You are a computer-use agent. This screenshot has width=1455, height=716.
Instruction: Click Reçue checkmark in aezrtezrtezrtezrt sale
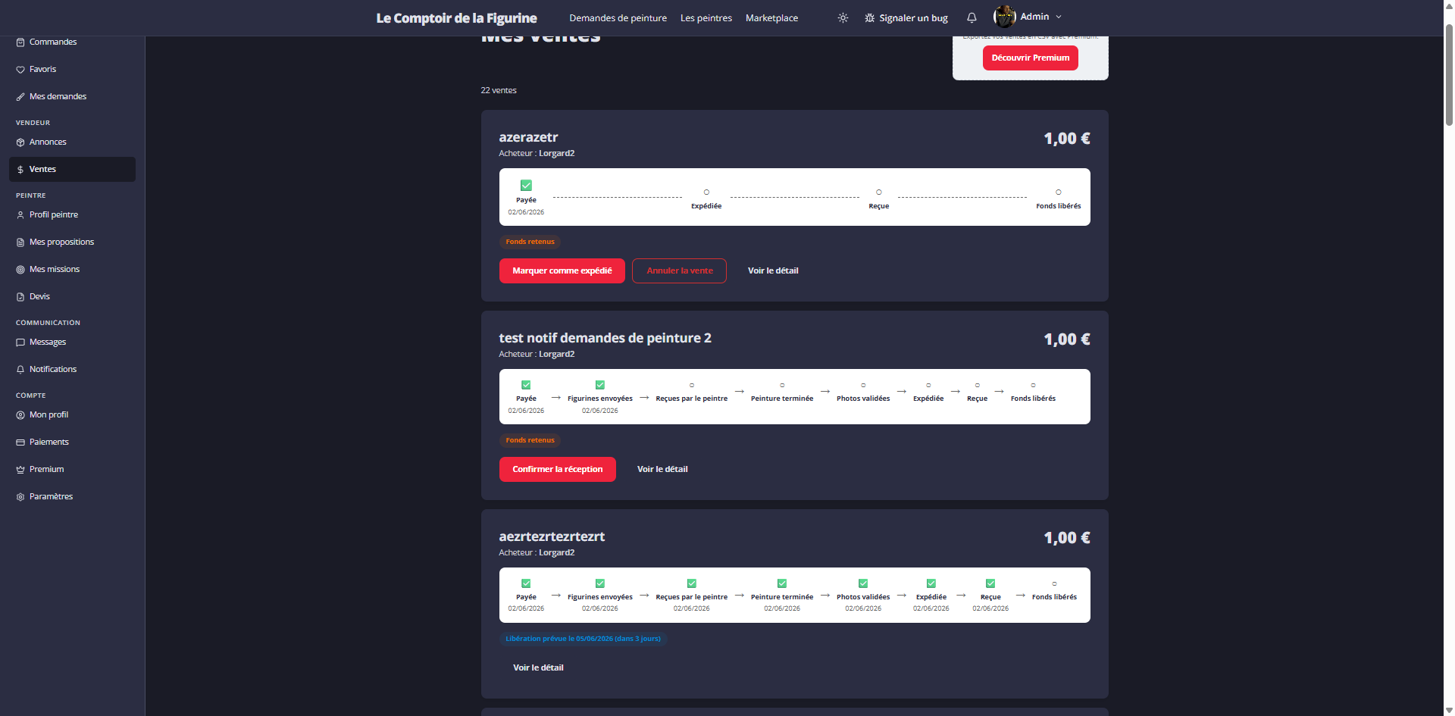point(990,583)
